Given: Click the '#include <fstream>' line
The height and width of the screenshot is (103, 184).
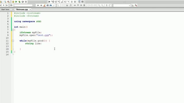Looking at the screenshot, I should point(26,16).
